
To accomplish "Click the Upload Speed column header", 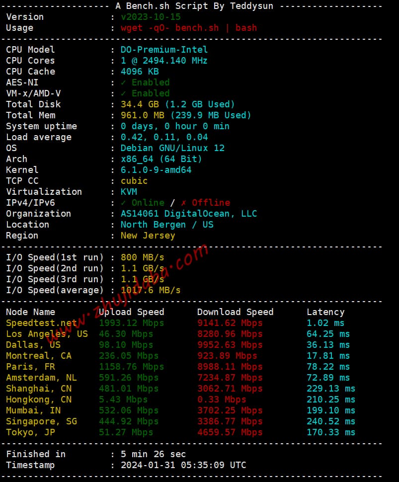I will point(131,312).
